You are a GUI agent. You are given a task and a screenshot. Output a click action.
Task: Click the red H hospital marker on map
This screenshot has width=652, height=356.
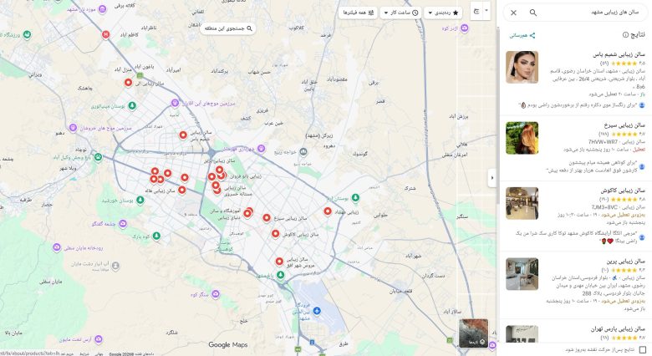point(106,34)
